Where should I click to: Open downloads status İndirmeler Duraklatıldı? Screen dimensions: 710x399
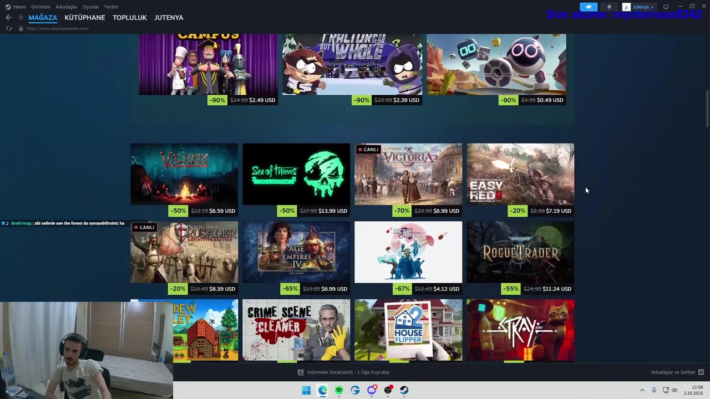point(348,372)
